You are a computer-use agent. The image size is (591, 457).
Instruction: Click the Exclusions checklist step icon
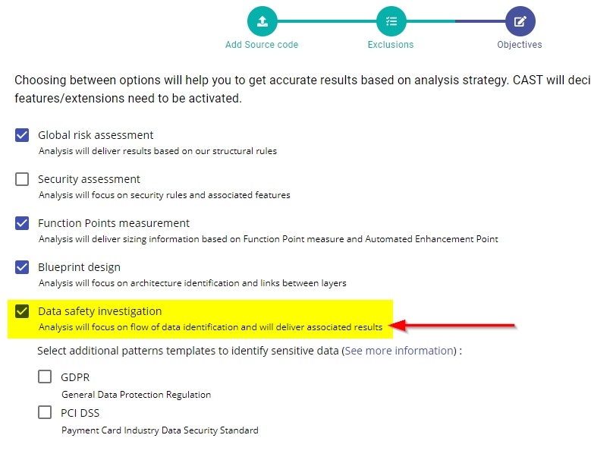(x=391, y=21)
